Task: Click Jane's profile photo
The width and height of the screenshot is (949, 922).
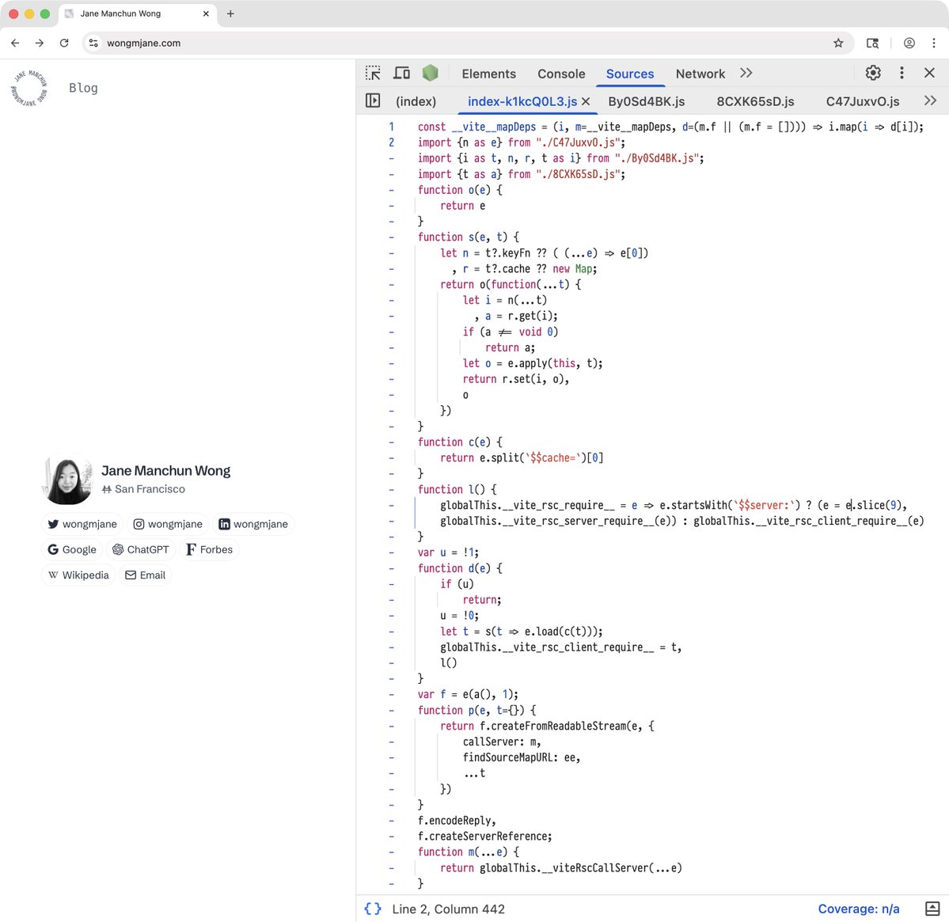Action: tap(68, 479)
